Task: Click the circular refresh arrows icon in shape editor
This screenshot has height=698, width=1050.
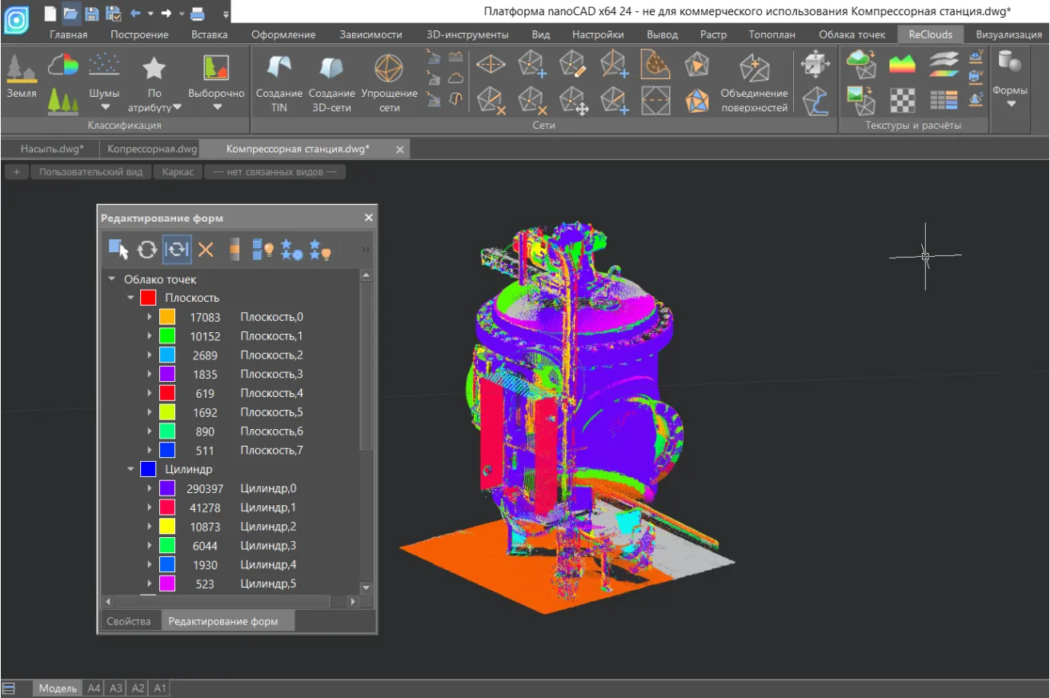Action: coord(146,250)
